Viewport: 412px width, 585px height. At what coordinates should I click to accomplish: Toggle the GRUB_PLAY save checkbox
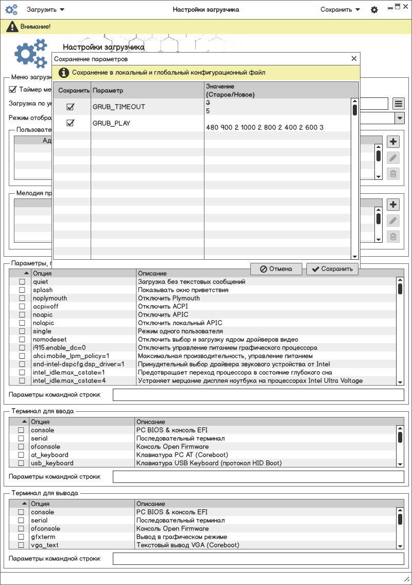click(70, 123)
